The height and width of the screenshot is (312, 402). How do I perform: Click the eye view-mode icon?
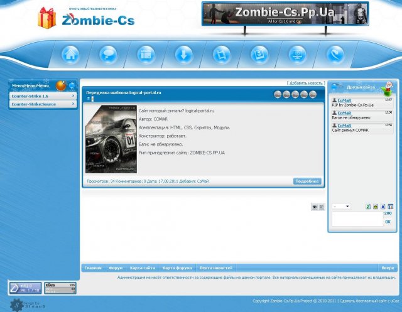(315, 207)
